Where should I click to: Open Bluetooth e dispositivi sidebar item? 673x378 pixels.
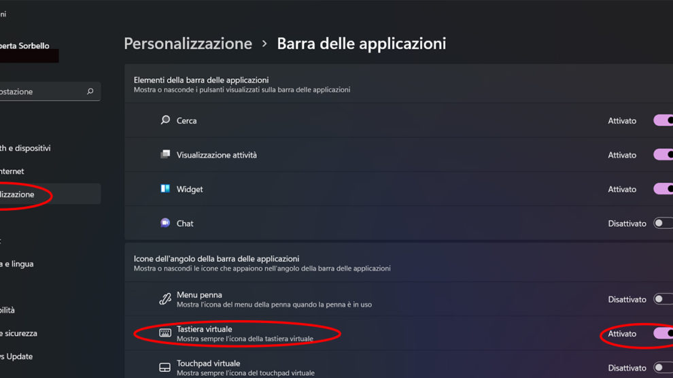coord(25,148)
